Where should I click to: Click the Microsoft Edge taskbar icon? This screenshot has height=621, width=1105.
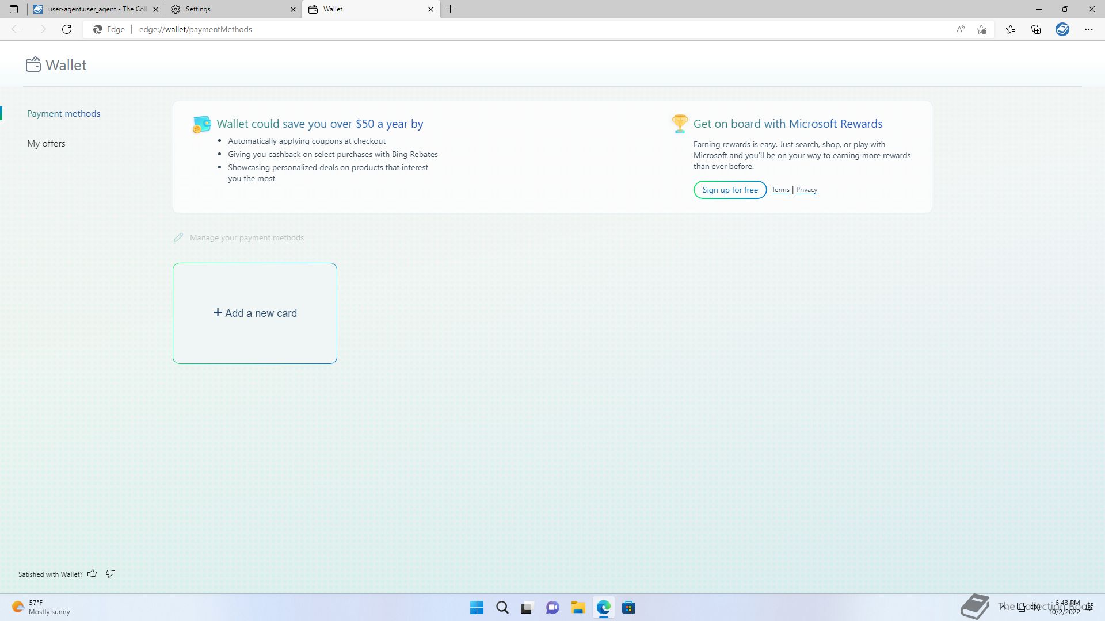(603, 608)
